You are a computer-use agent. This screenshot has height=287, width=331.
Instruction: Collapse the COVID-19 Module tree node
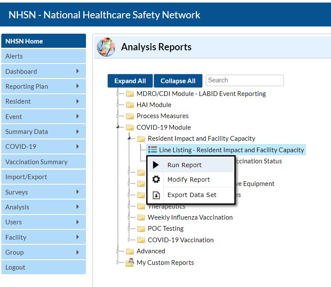118,127
